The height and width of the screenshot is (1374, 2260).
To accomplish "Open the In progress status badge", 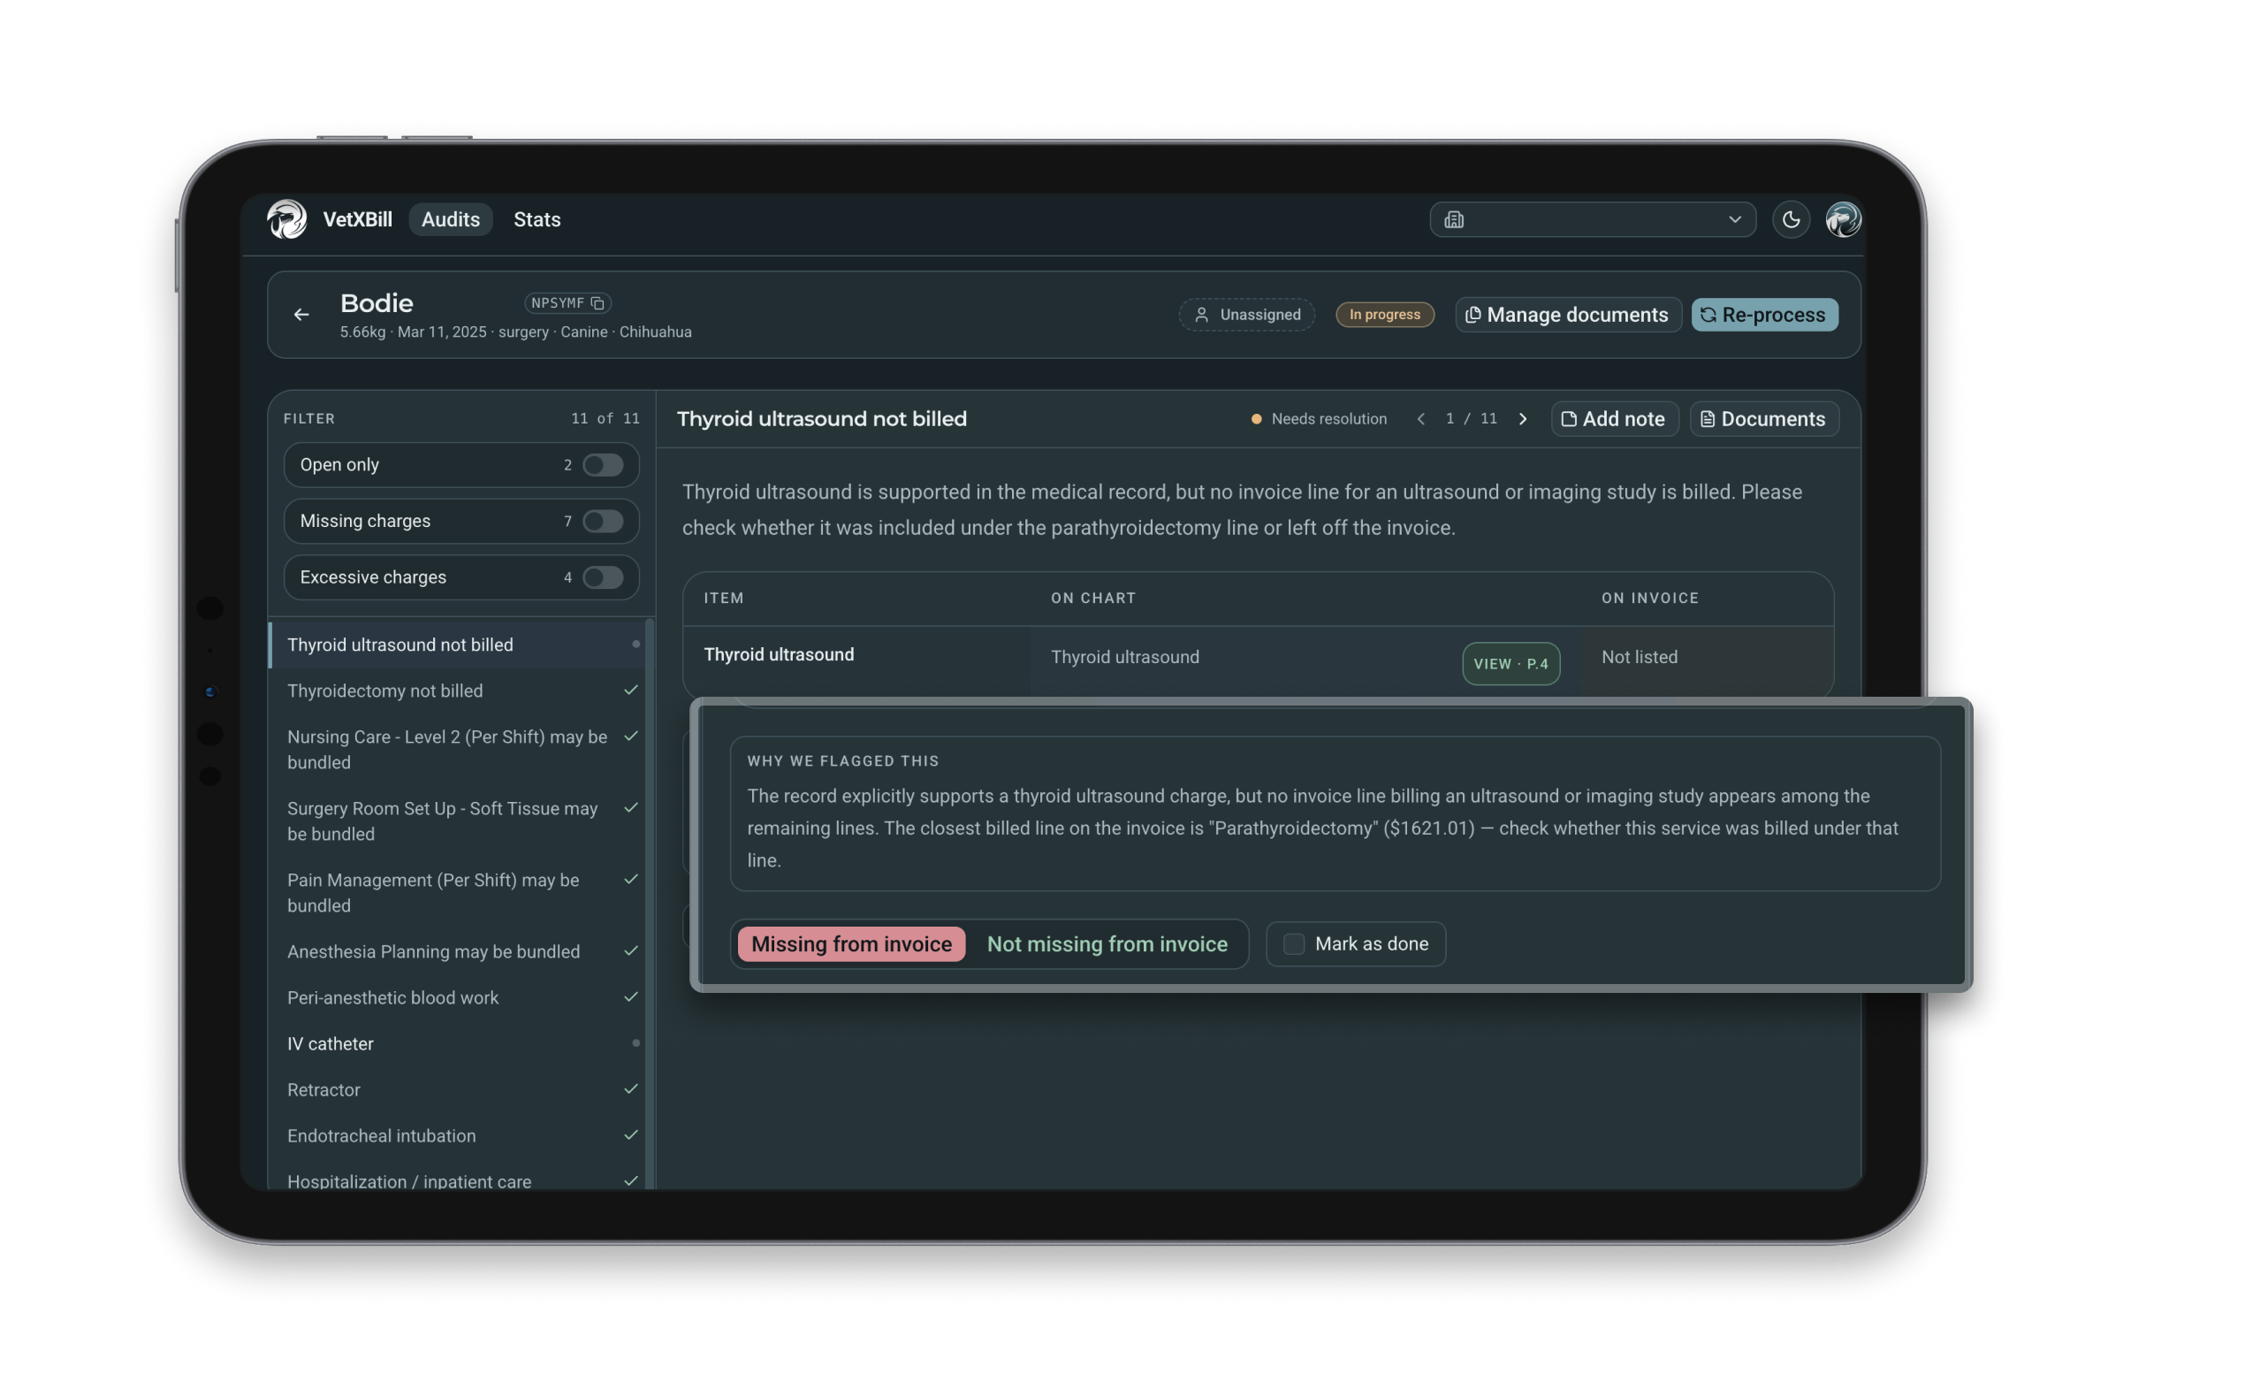I will pyautogui.click(x=1384, y=315).
